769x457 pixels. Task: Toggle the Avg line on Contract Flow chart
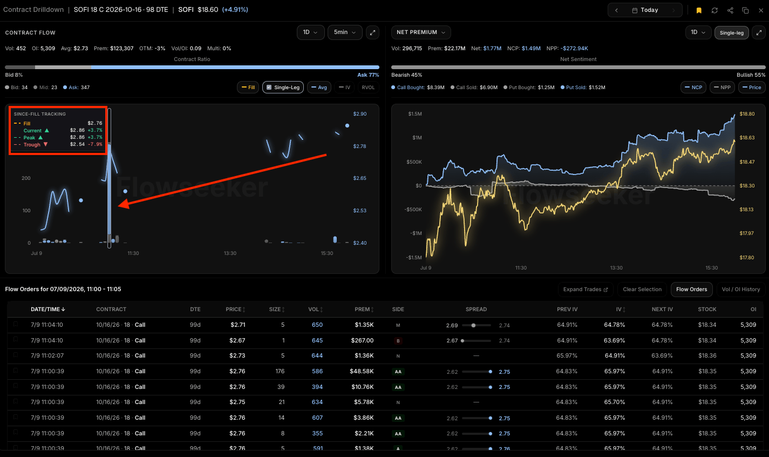(x=319, y=88)
